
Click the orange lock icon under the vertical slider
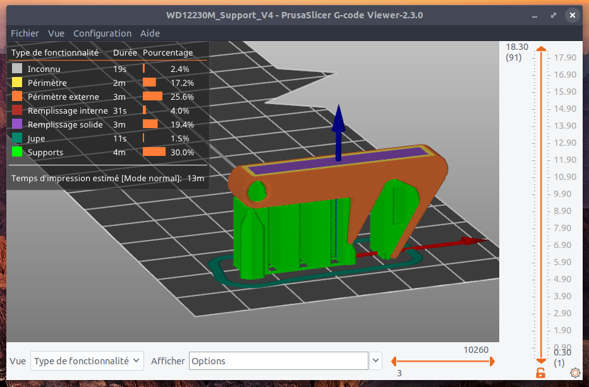[540, 372]
